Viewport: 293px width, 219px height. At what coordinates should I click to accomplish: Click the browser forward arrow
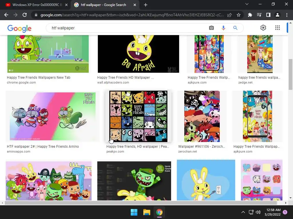point(15,15)
